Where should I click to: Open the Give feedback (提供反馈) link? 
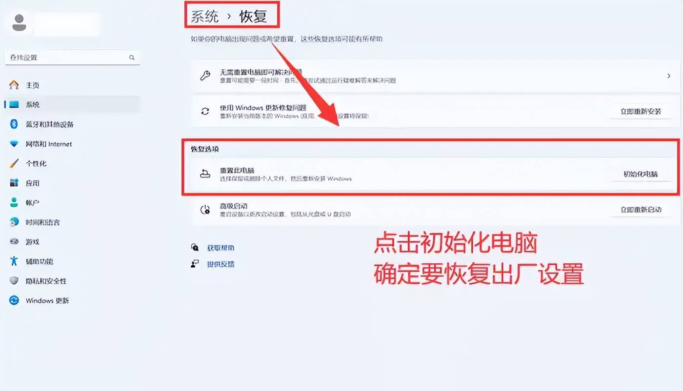coord(221,264)
